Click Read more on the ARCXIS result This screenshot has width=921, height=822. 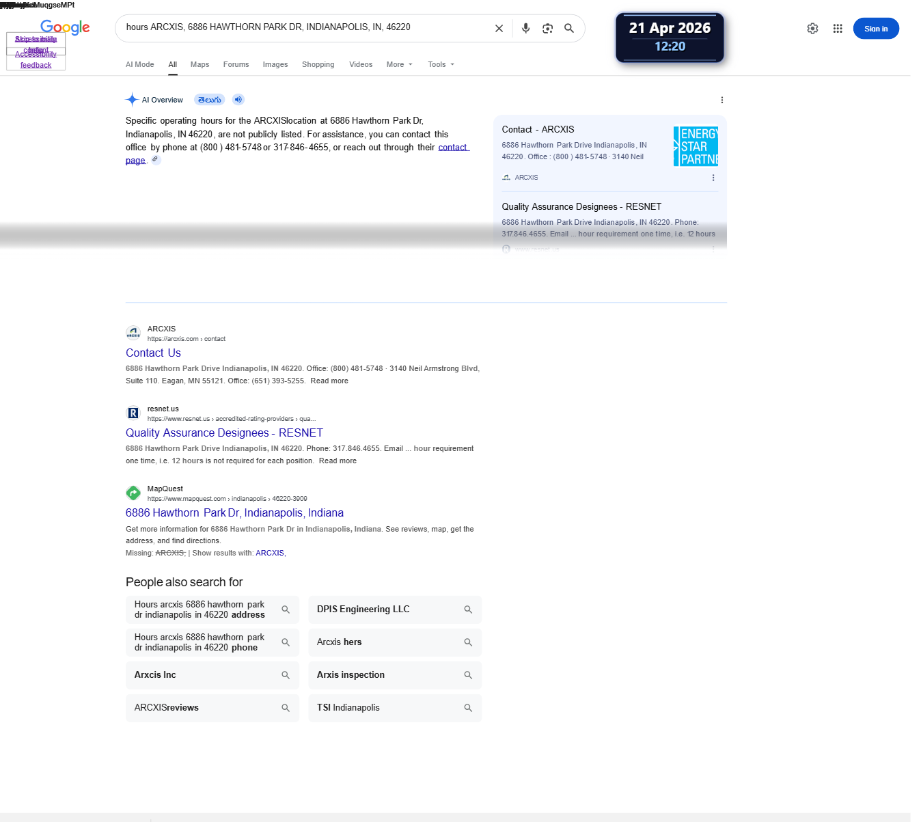click(329, 381)
